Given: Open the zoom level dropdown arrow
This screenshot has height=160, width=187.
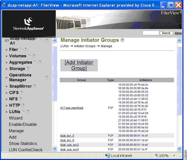Looking at the screenshot, I should click(x=174, y=156).
